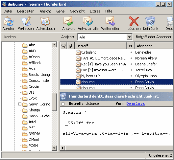Select the Crucial folder
174x160 pixels.
click(x=34, y=86)
